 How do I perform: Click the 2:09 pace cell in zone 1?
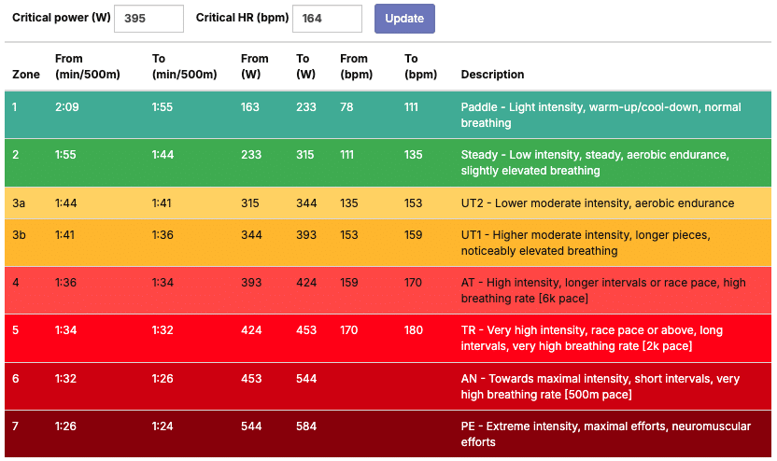[67, 107]
